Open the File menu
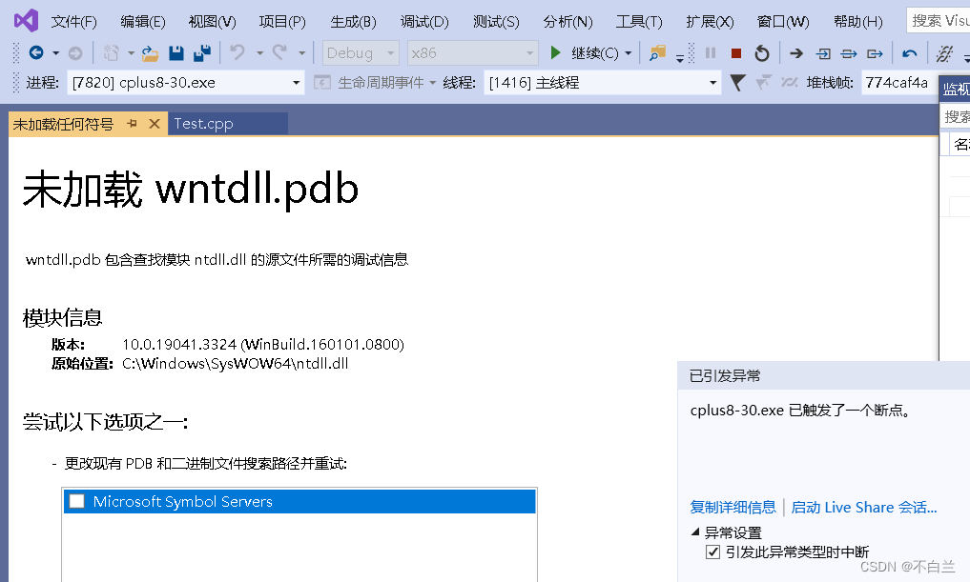970x582 pixels. (73, 22)
